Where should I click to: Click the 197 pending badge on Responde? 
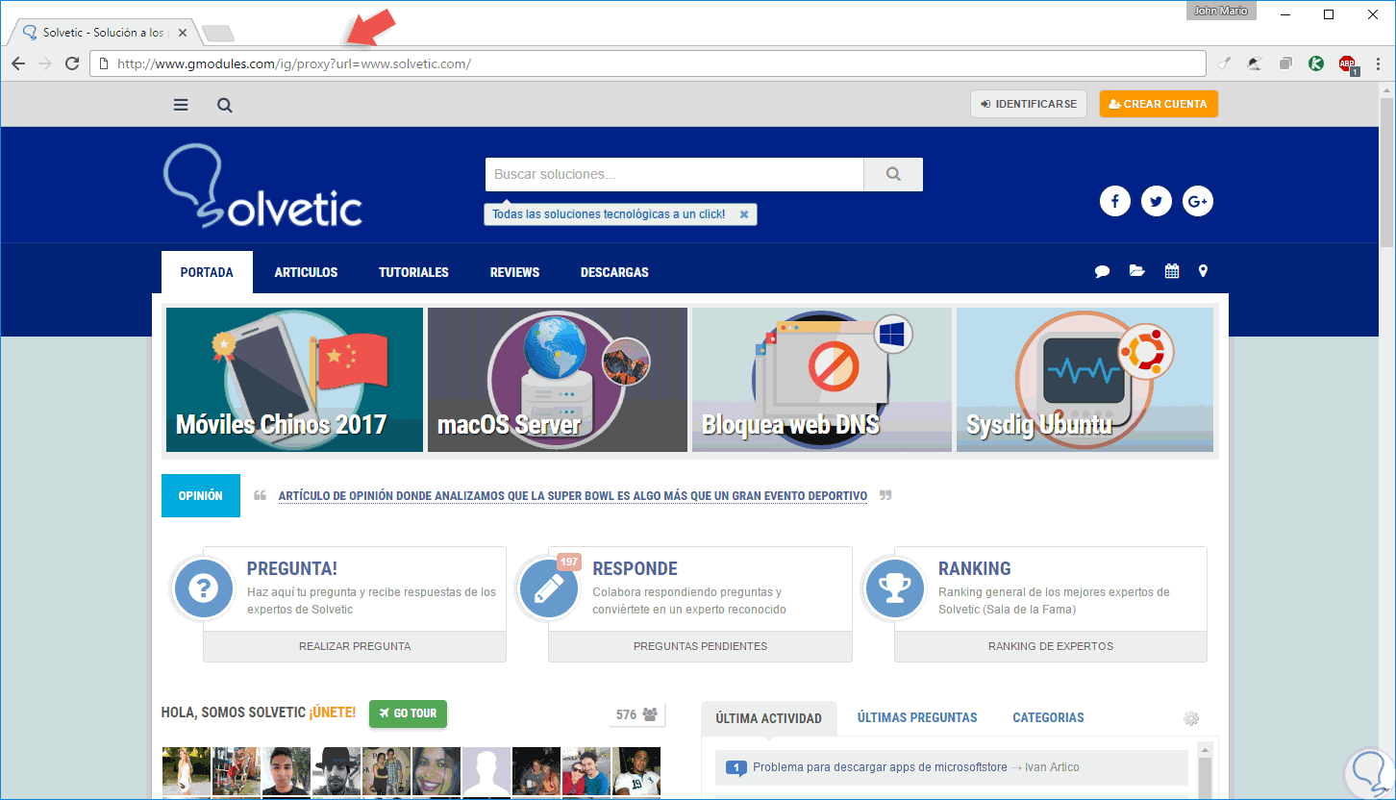tap(569, 562)
